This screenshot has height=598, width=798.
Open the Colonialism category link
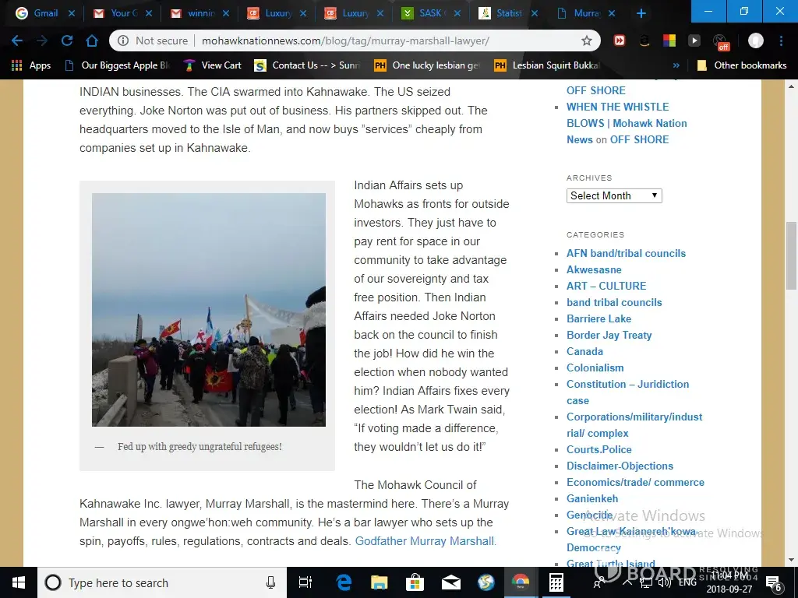[595, 368]
